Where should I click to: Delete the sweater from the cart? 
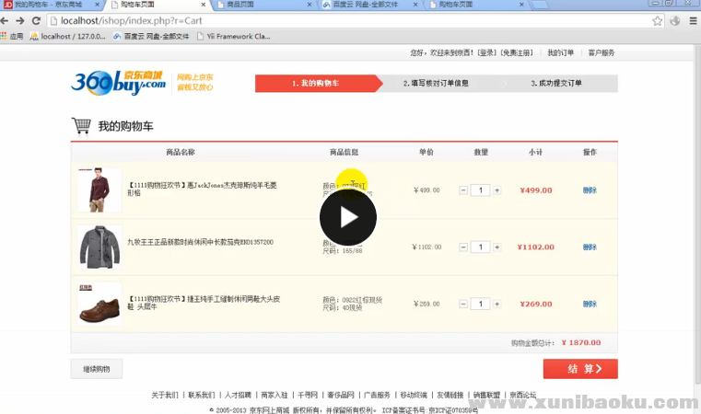point(590,190)
